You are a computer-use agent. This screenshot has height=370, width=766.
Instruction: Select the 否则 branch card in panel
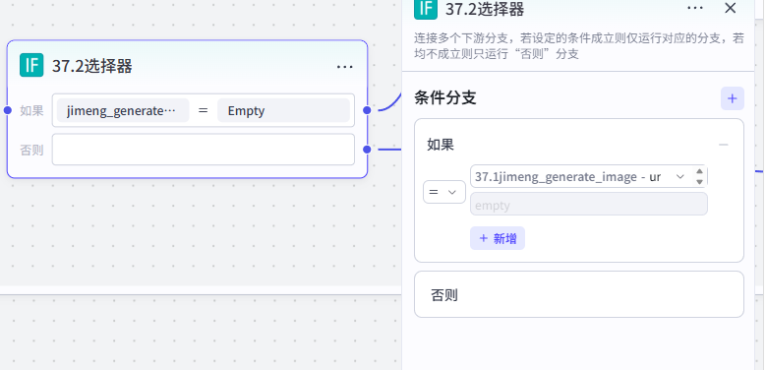(x=579, y=294)
